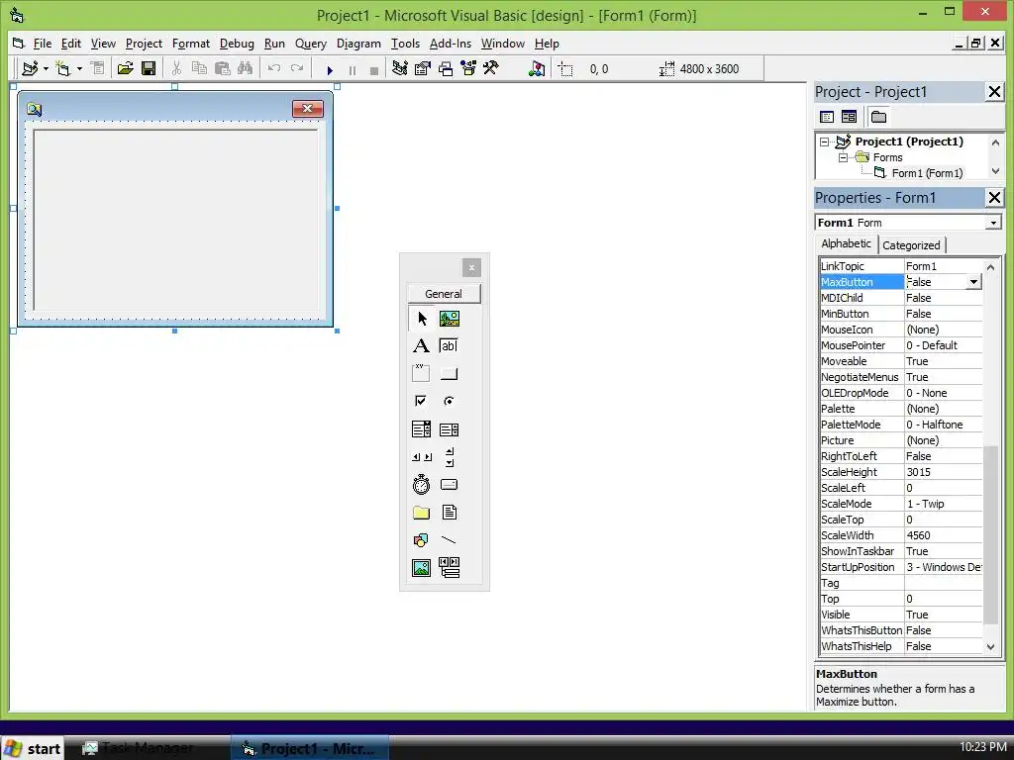The height and width of the screenshot is (760, 1014).
Task: Click the Add Form toolbar icon
Action: (x=62, y=68)
